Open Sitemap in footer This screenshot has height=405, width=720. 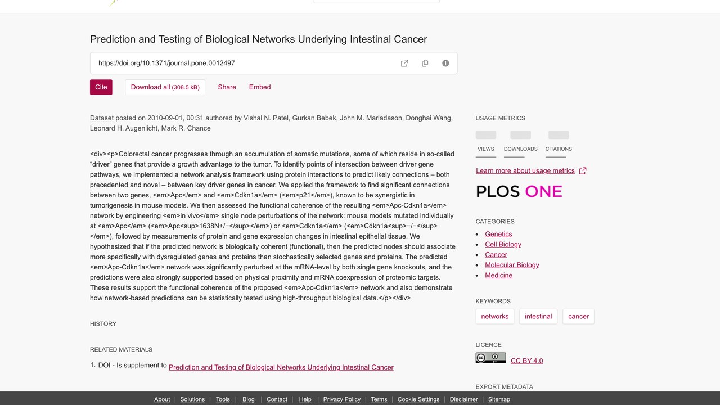coord(499,399)
